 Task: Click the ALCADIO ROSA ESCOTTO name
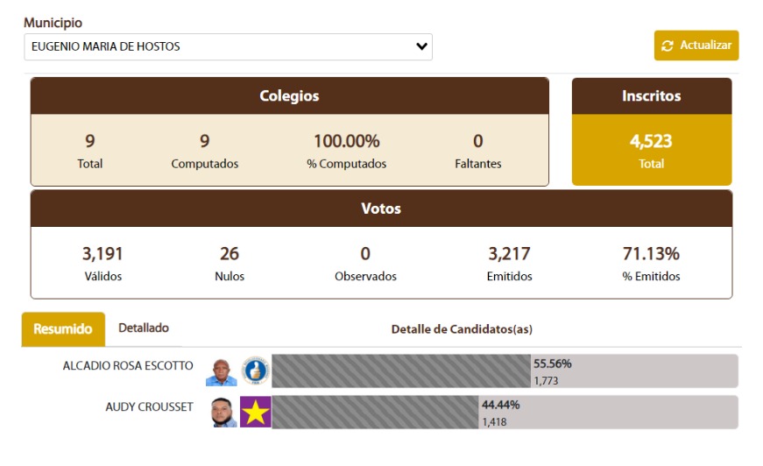pos(128,365)
